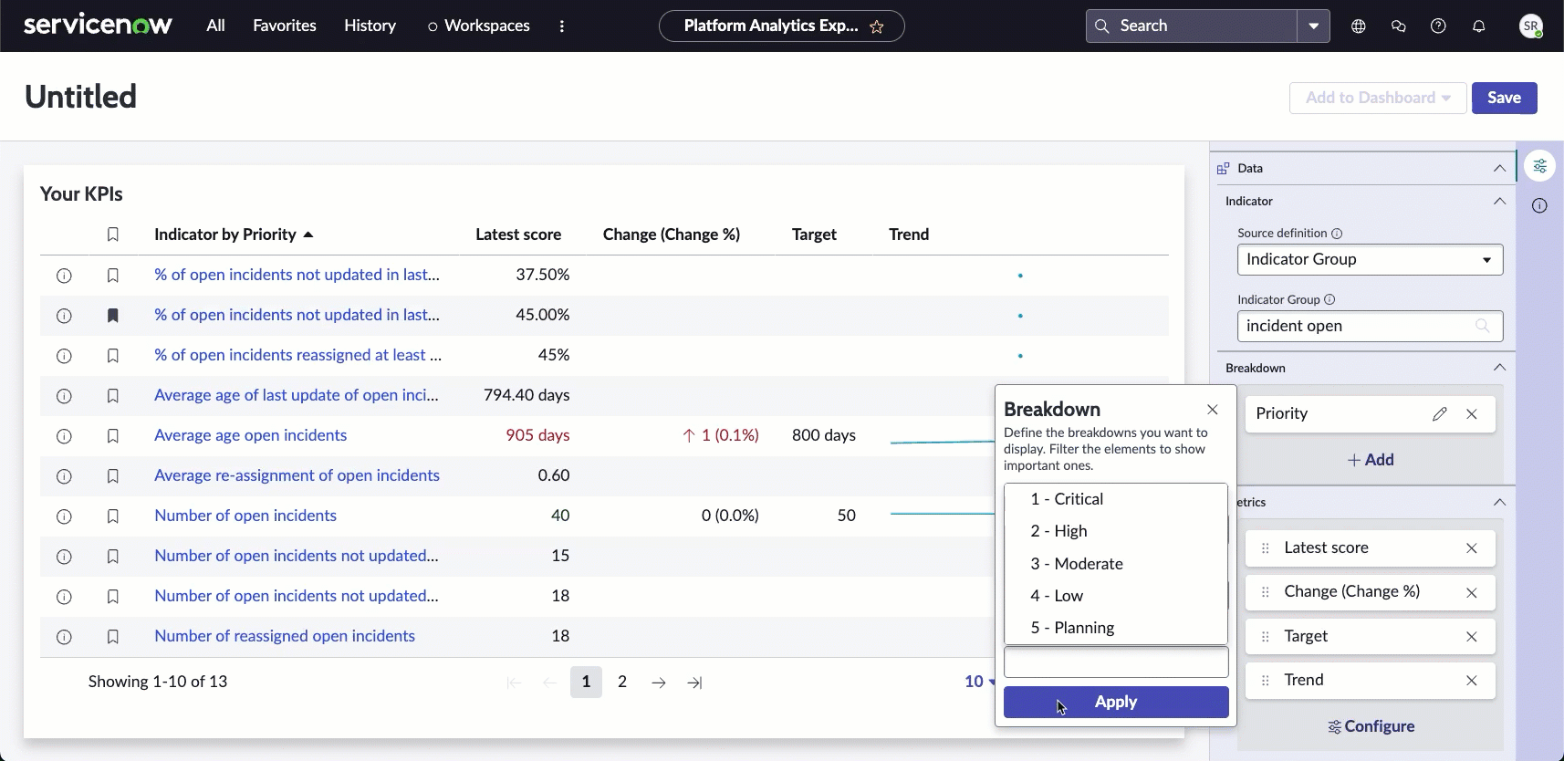Open the Source definition Indicator Group dropdown
The height and width of the screenshot is (761, 1564).
(1370, 260)
